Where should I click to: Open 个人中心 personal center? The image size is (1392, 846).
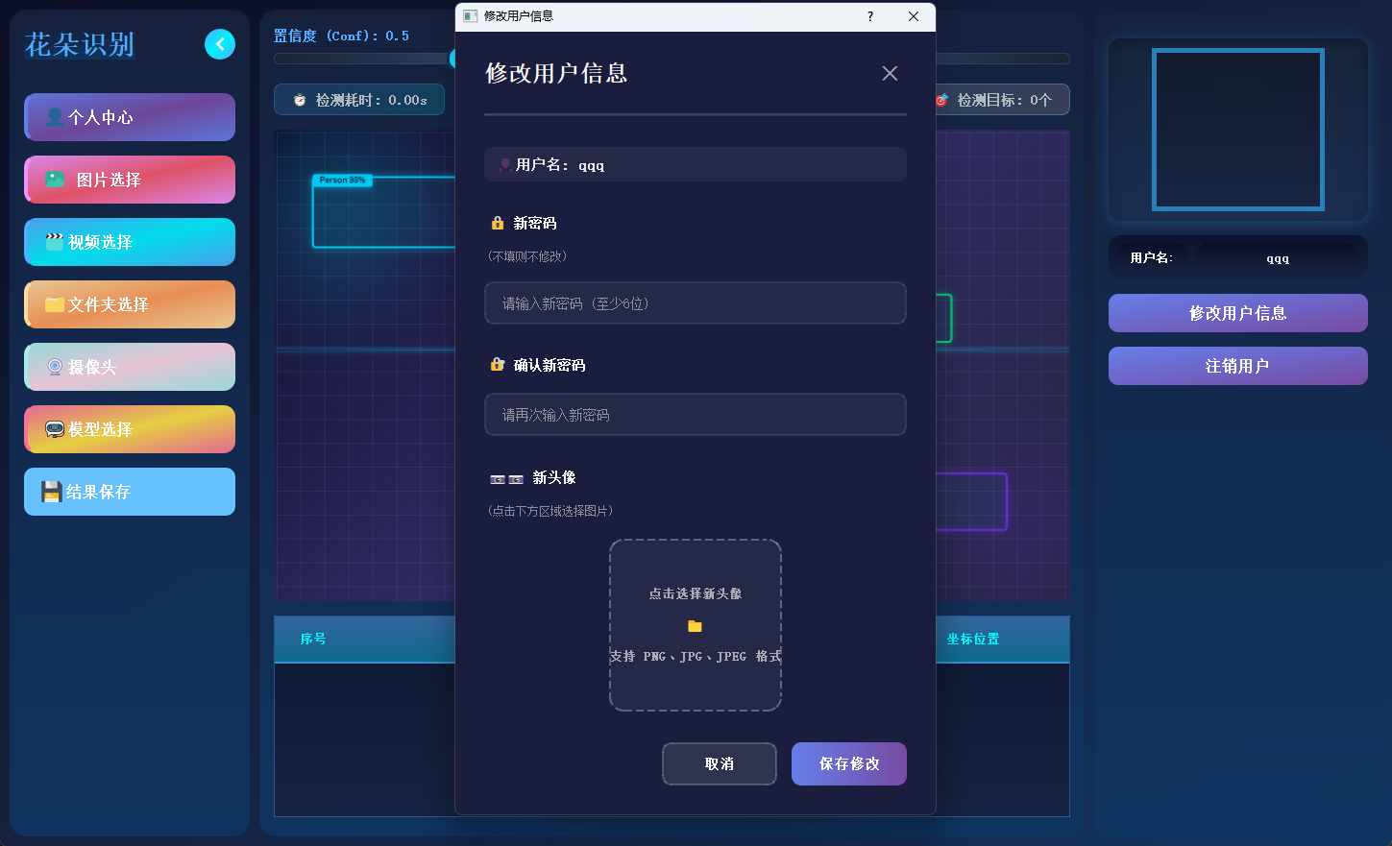[x=130, y=117]
